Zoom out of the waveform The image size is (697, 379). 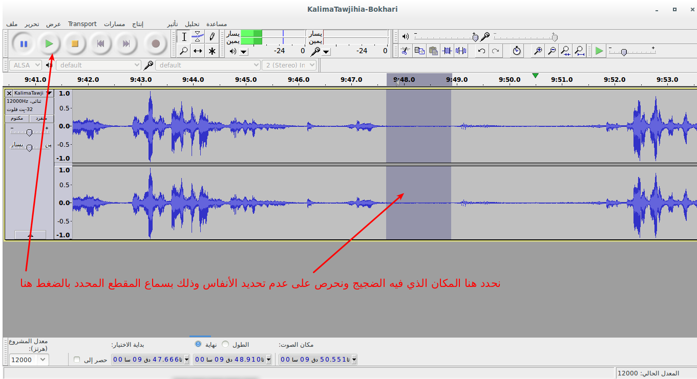point(552,51)
